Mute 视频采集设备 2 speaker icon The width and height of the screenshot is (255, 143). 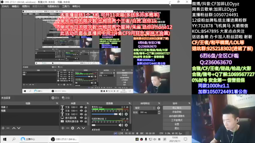pyautogui.click(x=121, y=125)
